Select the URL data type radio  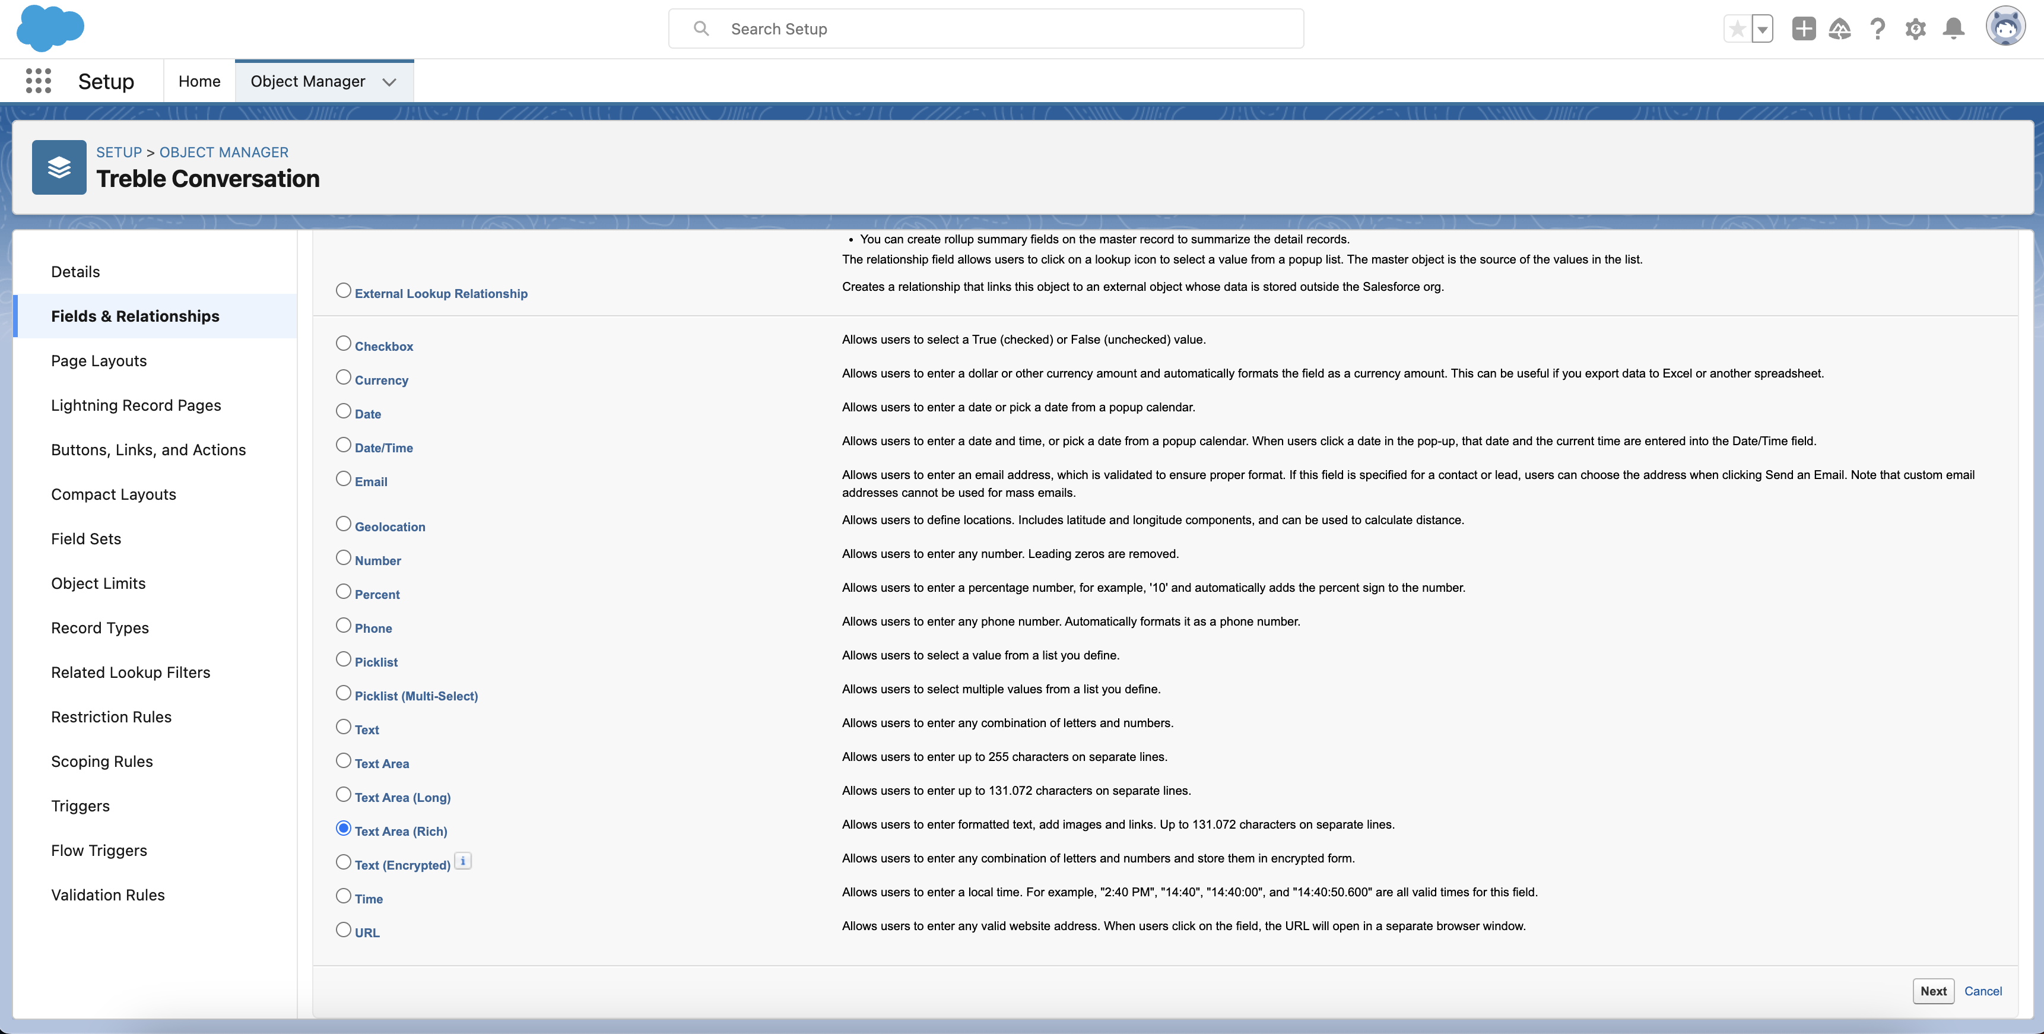[344, 930]
